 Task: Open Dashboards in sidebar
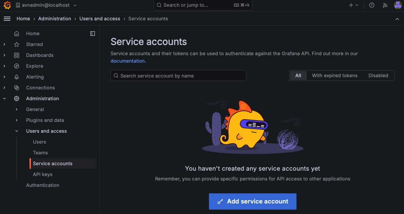40,55
